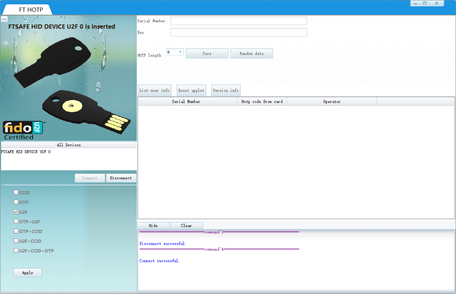Click the Reset applet button

point(191,90)
